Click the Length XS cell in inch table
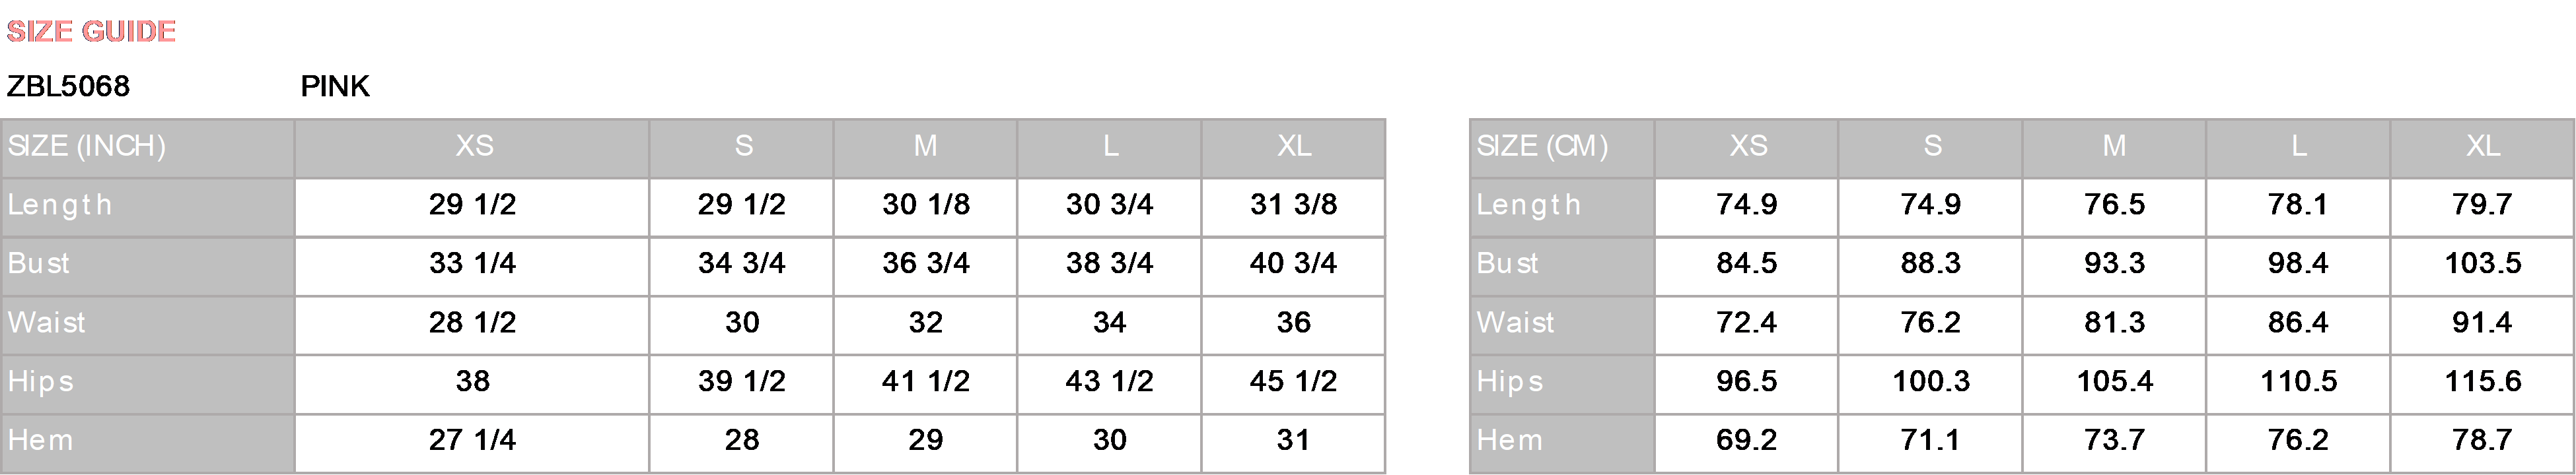This screenshot has width=2576, height=475. 472,206
